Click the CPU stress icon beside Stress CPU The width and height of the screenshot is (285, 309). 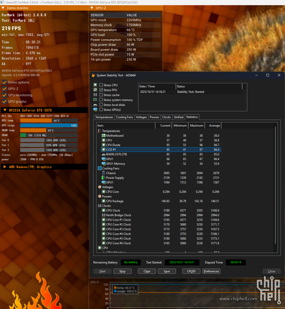coord(95,85)
